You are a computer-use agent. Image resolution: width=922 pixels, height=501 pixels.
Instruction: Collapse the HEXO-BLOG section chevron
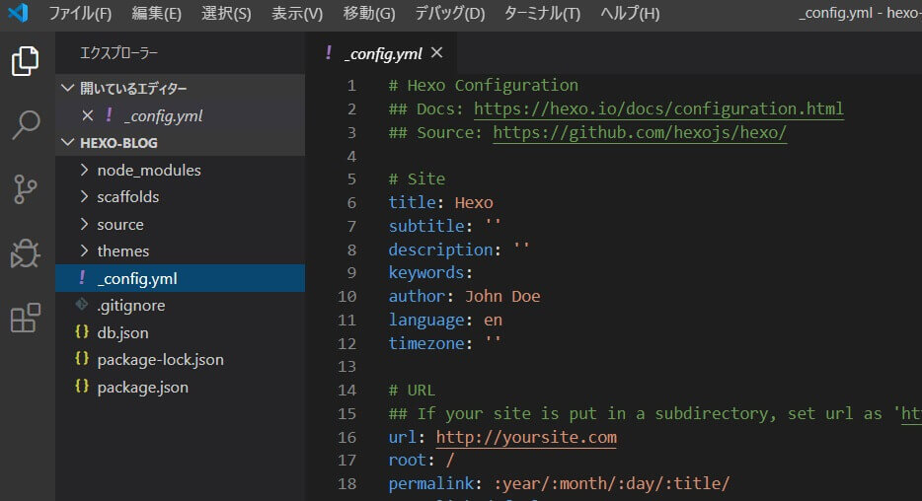point(68,142)
